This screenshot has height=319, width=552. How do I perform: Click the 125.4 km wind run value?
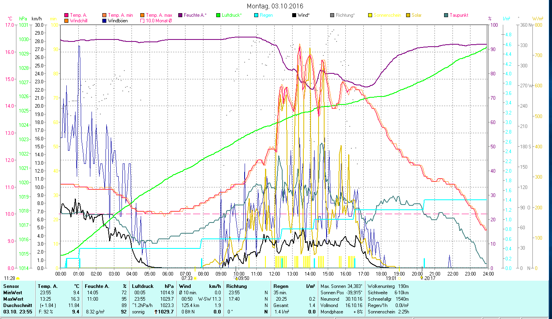pos(189,305)
